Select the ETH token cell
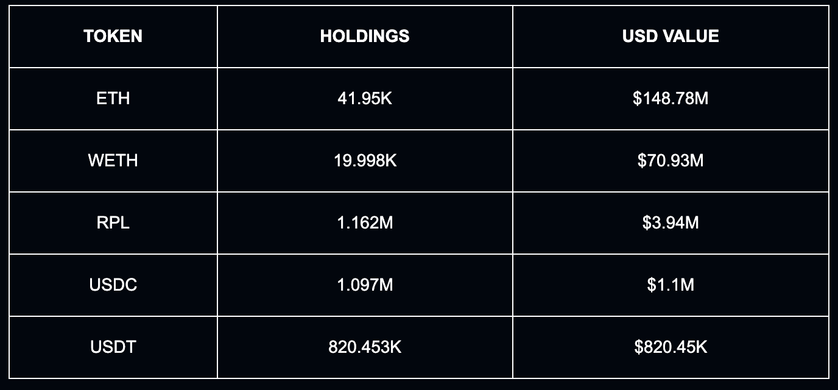Viewport: 838px width, 390px height. [113, 98]
